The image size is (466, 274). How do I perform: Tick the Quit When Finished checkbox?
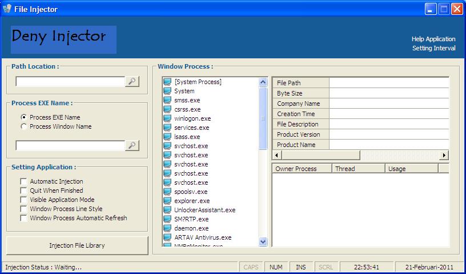[23, 190]
